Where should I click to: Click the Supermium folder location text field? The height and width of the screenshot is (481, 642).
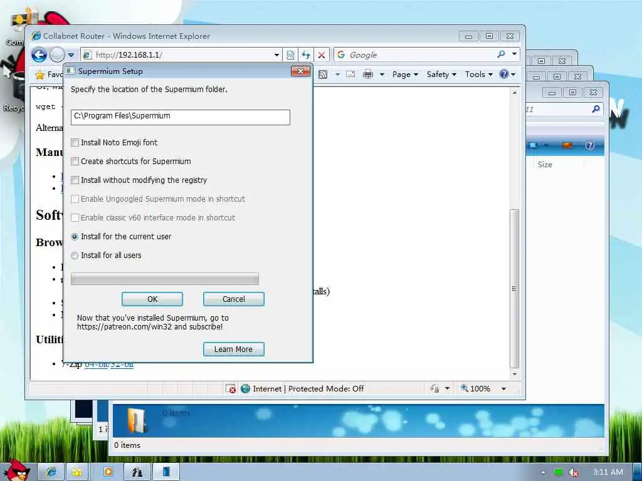tap(180, 117)
